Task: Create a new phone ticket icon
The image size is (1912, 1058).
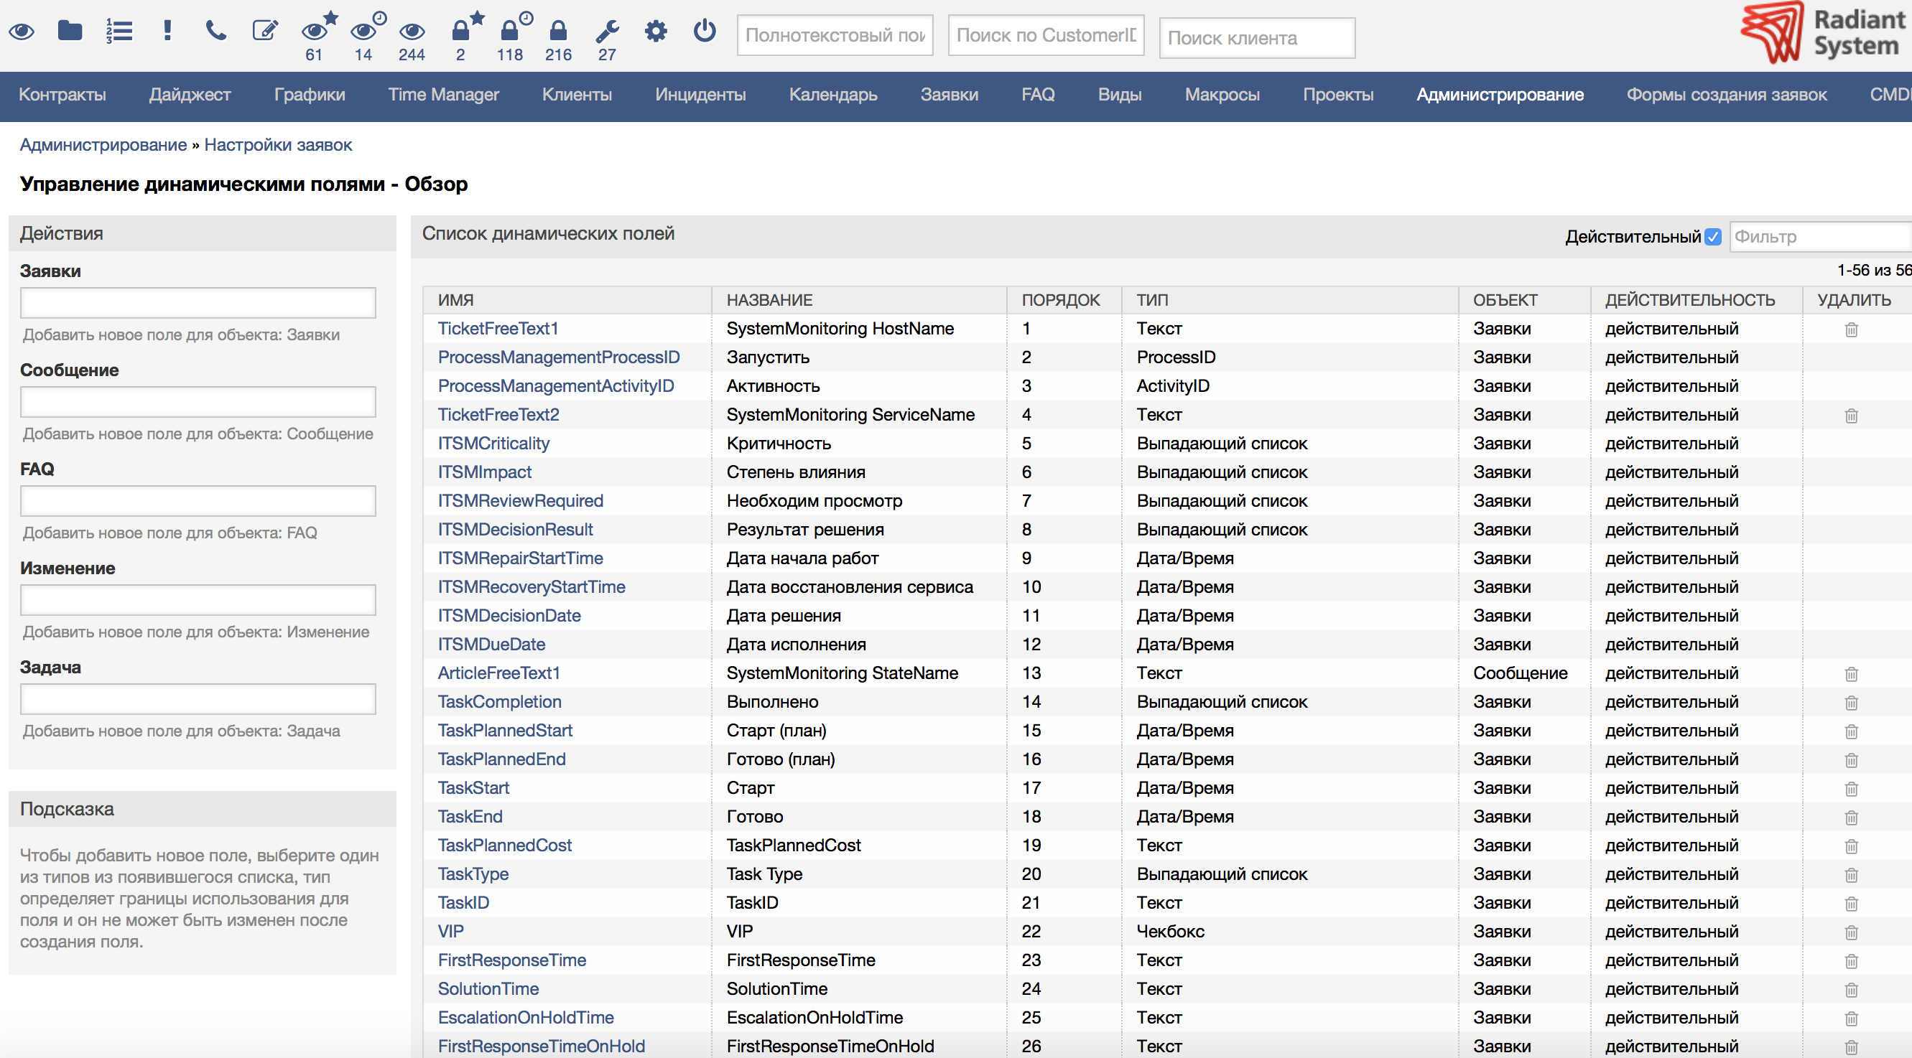Action: click(x=216, y=30)
